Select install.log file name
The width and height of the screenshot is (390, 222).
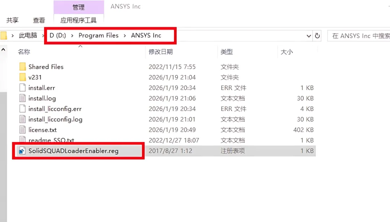[42, 98]
